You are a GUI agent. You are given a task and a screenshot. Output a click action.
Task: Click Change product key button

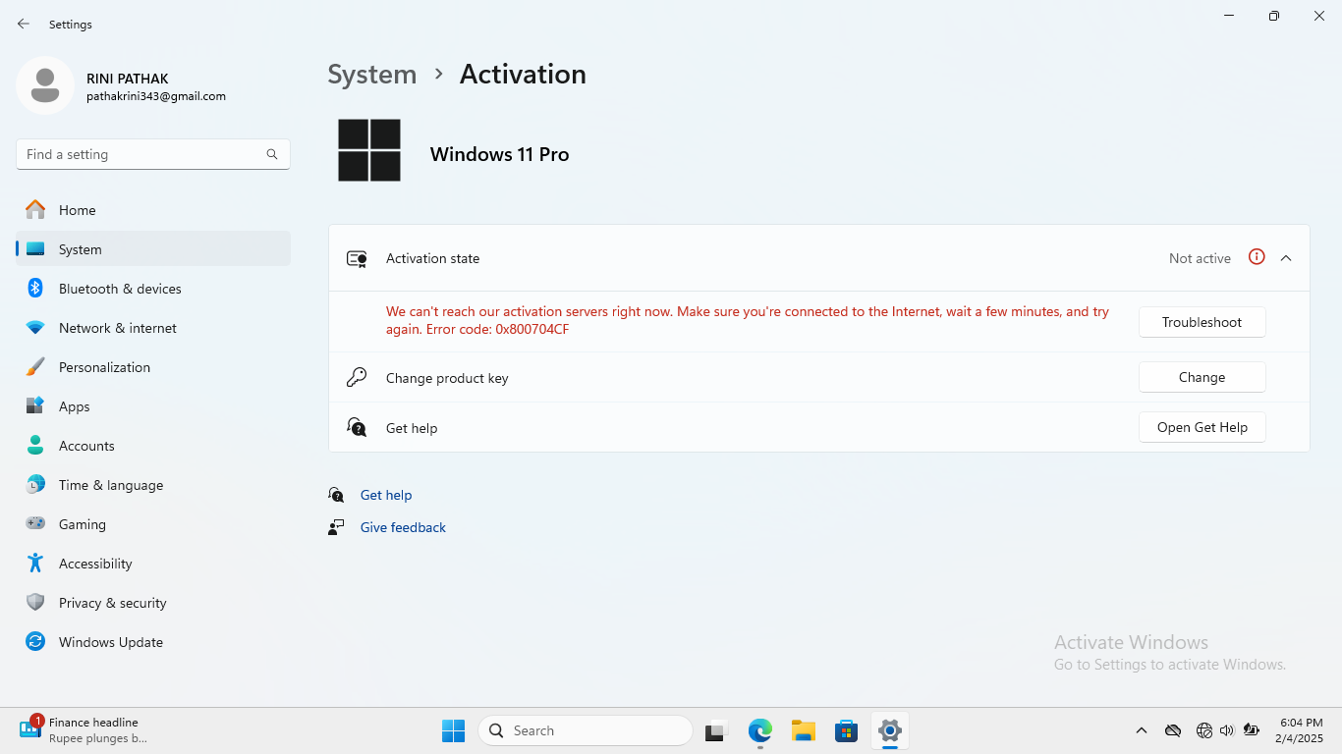tap(1202, 377)
